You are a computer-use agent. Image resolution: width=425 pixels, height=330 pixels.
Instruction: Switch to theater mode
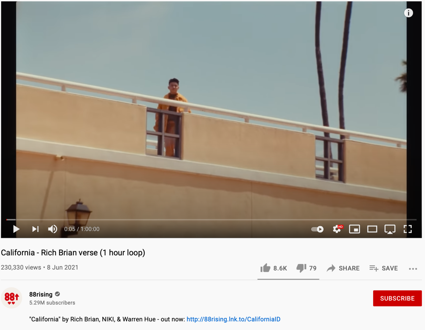[x=372, y=229]
